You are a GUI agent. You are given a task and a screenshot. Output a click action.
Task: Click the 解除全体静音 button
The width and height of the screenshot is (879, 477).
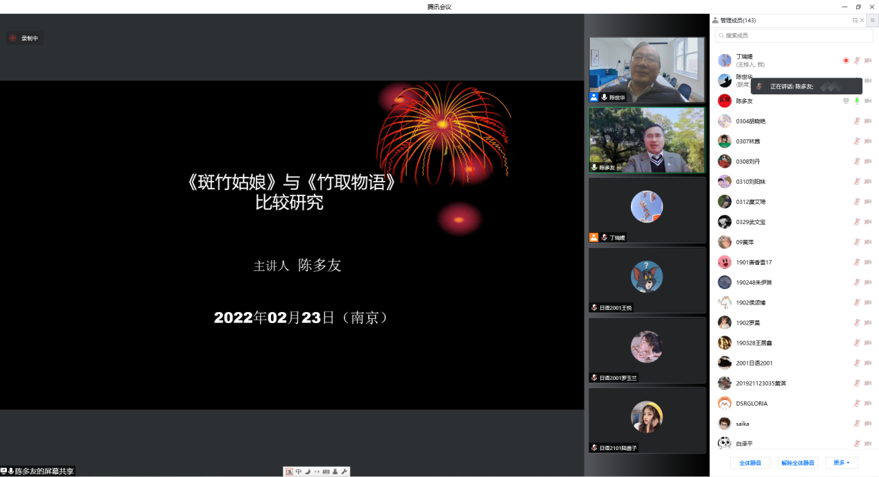coord(797,462)
